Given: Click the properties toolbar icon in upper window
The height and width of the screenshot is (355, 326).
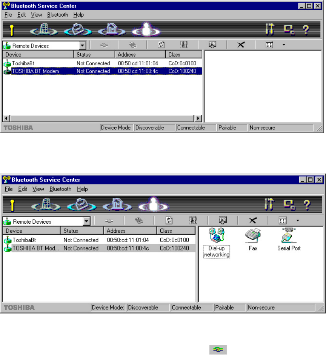Looking at the screenshot, I should [x=212, y=45].
